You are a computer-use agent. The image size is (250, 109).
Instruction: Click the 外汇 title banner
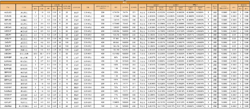(x=125, y=1)
